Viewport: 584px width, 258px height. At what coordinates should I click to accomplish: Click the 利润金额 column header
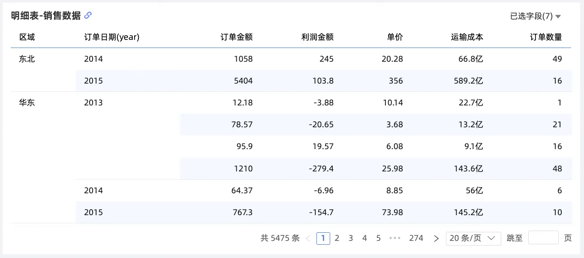click(x=317, y=37)
